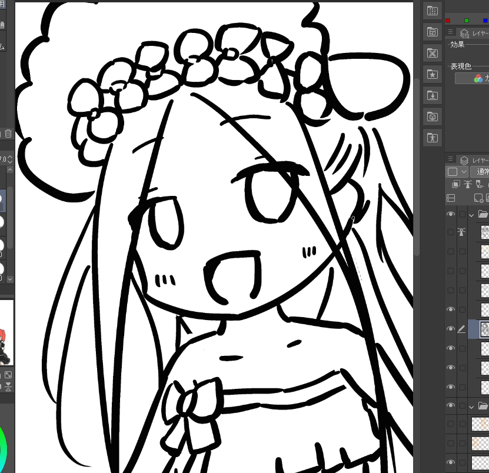Click the color wheel ring in bottom-left
489x473 pixels.
[x=4, y=449]
